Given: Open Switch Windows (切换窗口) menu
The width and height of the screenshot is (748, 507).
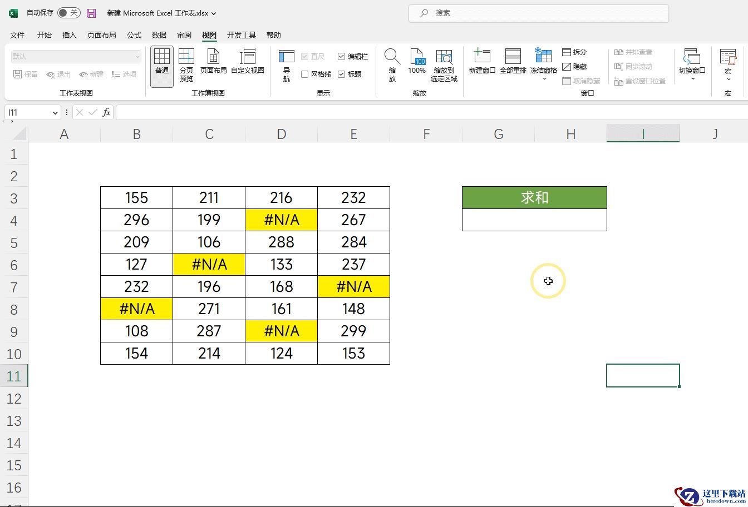Looking at the screenshot, I should [692, 65].
